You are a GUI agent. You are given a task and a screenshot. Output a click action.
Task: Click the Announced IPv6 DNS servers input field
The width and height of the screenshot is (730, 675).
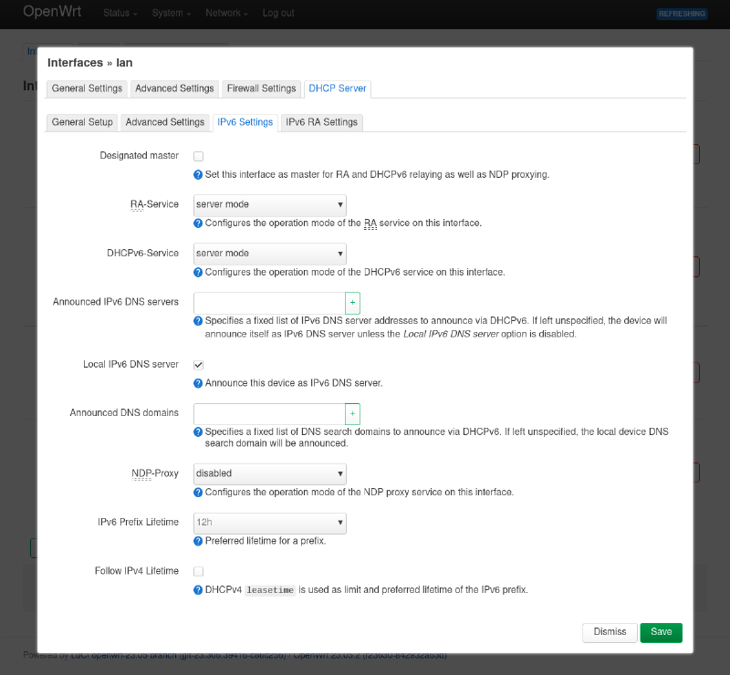tap(269, 302)
